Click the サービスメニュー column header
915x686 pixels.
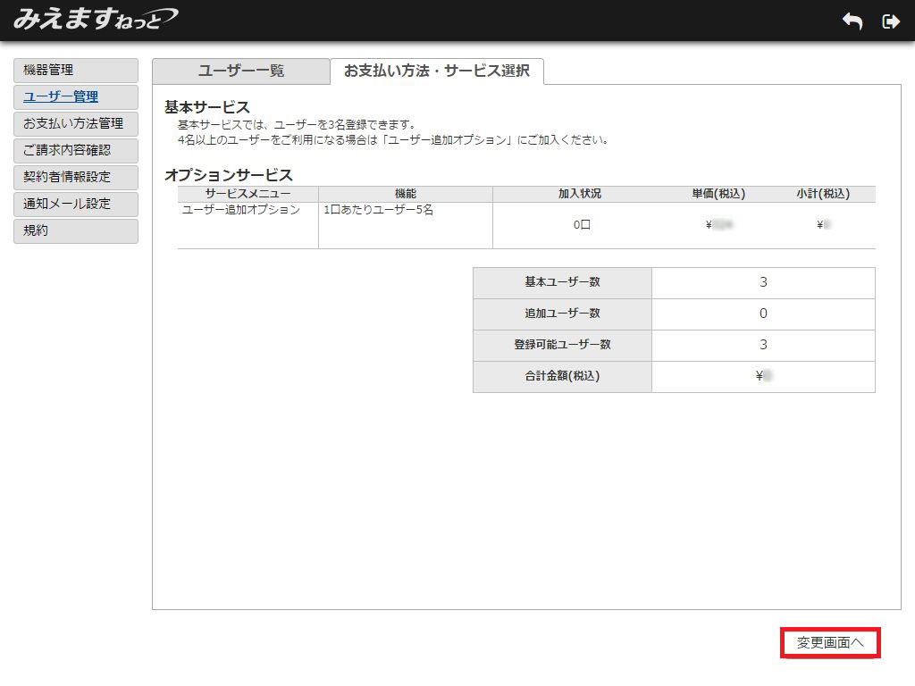tap(248, 194)
